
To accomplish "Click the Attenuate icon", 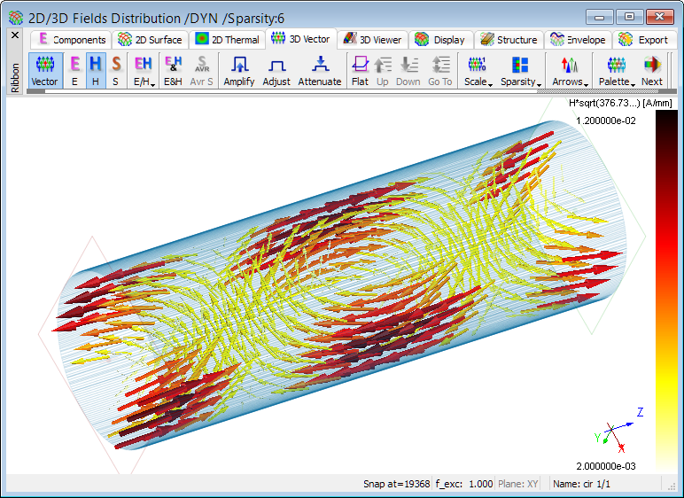I will (x=319, y=70).
